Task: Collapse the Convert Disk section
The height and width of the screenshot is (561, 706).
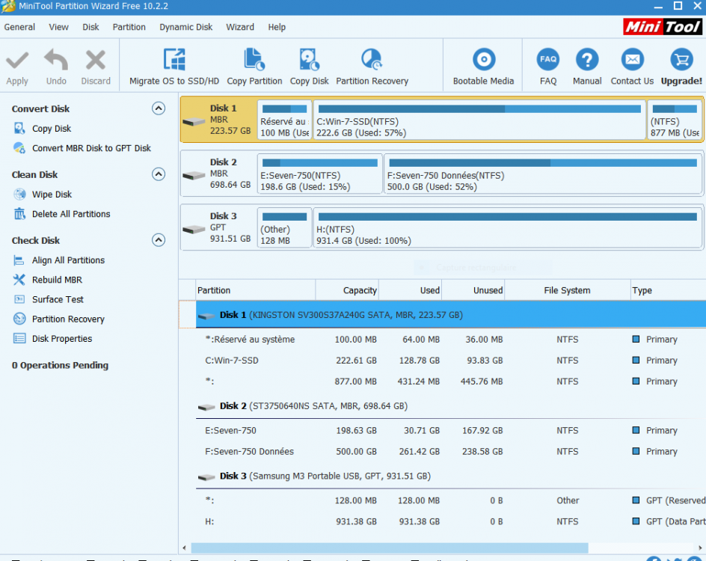Action: [x=159, y=108]
